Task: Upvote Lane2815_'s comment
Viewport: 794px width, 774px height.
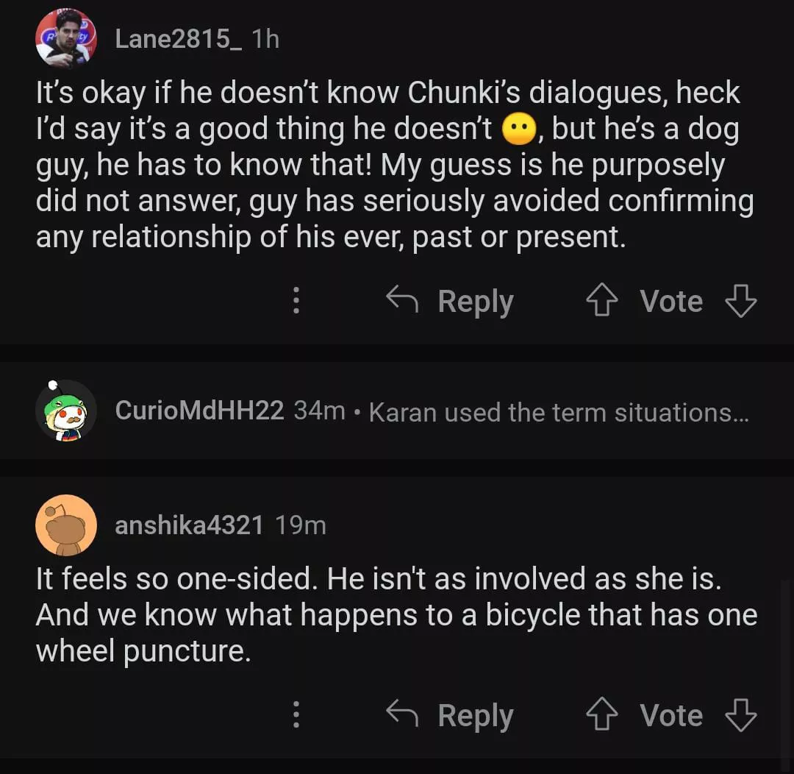Action: coord(601,302)
